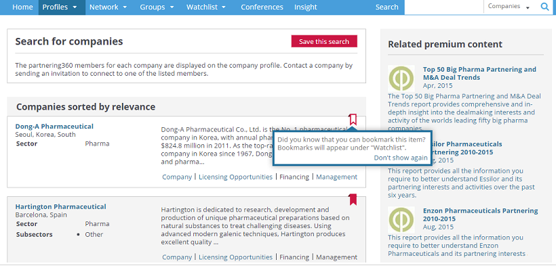The image size is (556, 266).
Task: Focus the top search input field
Action: (x=444, y=7)
